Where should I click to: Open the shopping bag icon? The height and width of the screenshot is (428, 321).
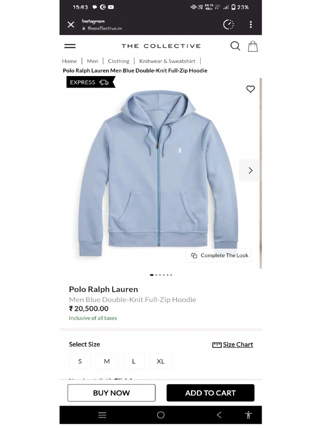[253, 46]
